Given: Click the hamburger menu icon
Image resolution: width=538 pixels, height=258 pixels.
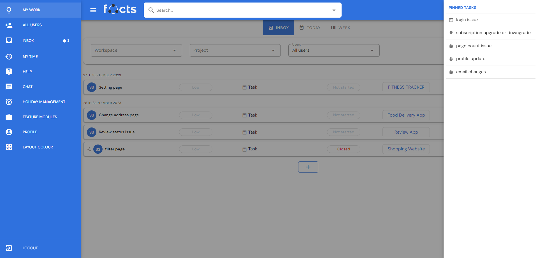Looking at the screenshot, I should point(93,10).
